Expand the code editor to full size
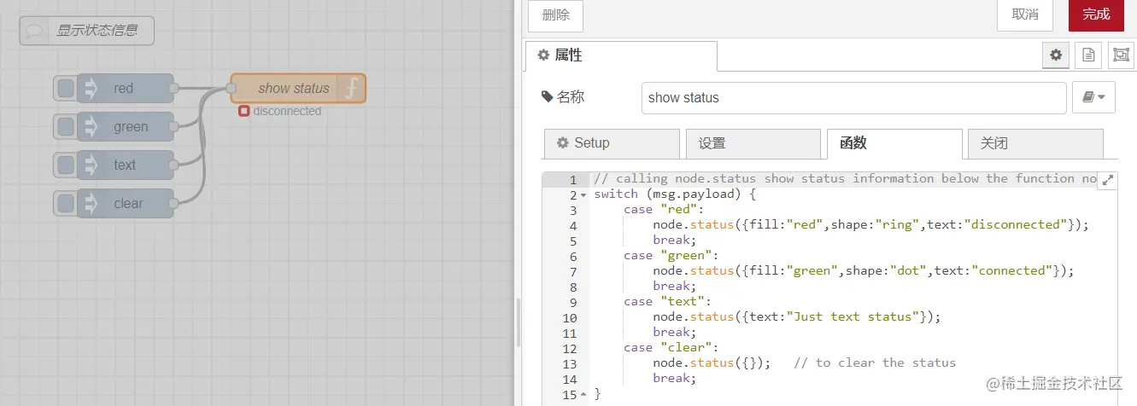 1108,180
